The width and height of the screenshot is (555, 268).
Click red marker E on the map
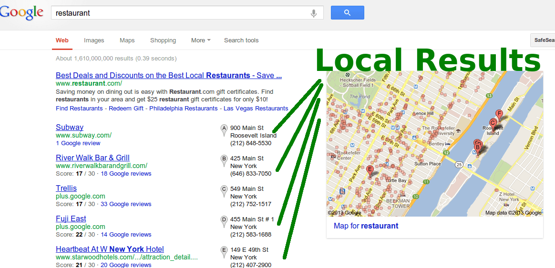(370, 171)
